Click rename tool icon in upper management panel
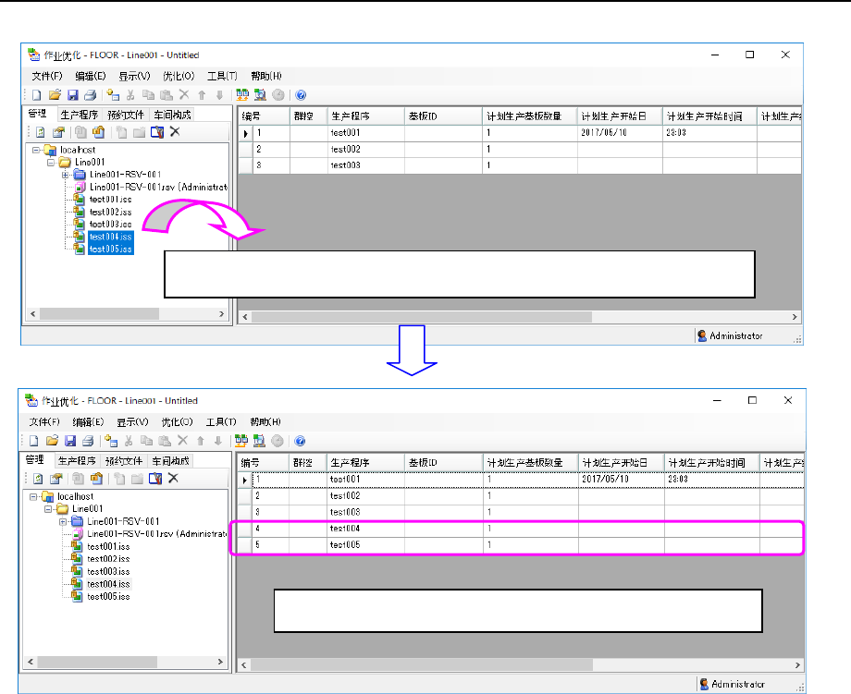The height and width of the screenshot is (694, 851). [157, 132]
